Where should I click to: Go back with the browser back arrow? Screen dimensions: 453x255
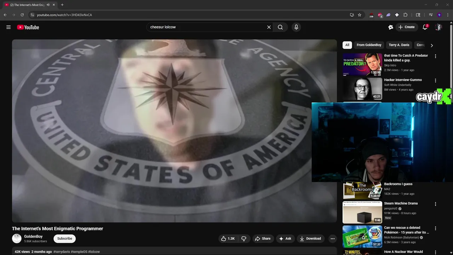point(5,15)
